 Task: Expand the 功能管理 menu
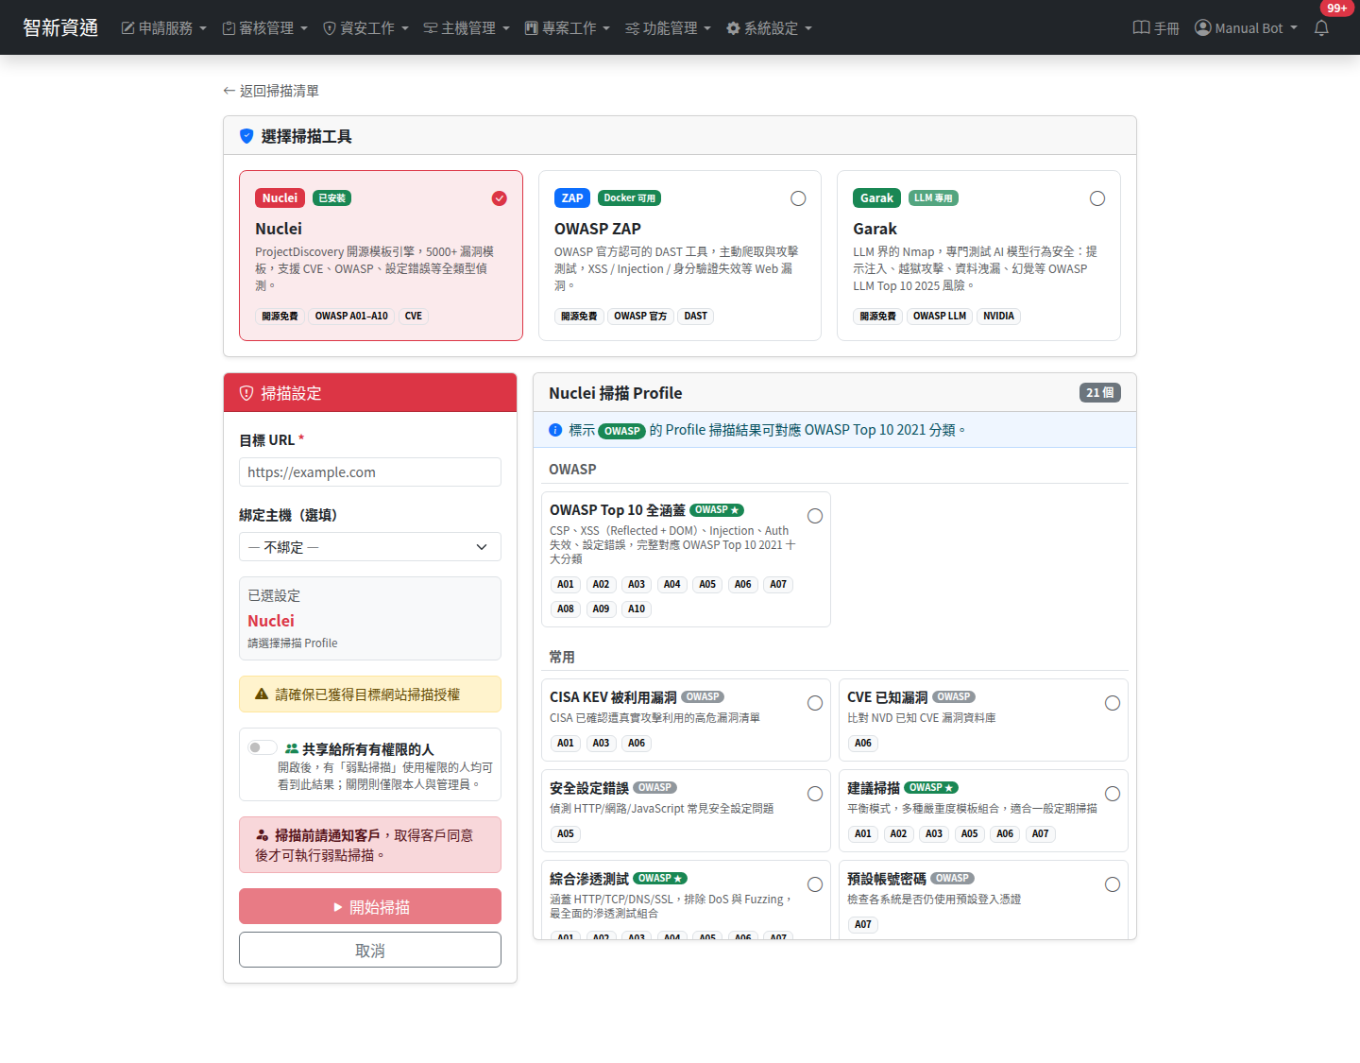tap(668, 28)
